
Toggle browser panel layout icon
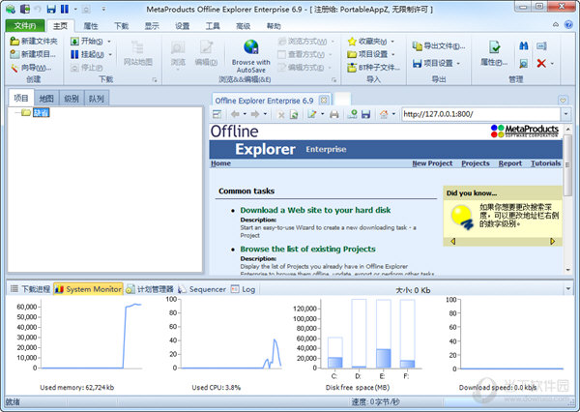pos(217,114)
